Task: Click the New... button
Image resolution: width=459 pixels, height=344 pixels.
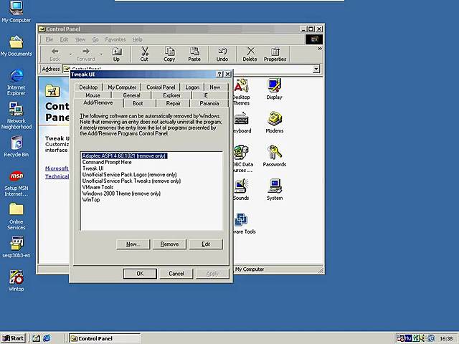Action: (133, 244)
